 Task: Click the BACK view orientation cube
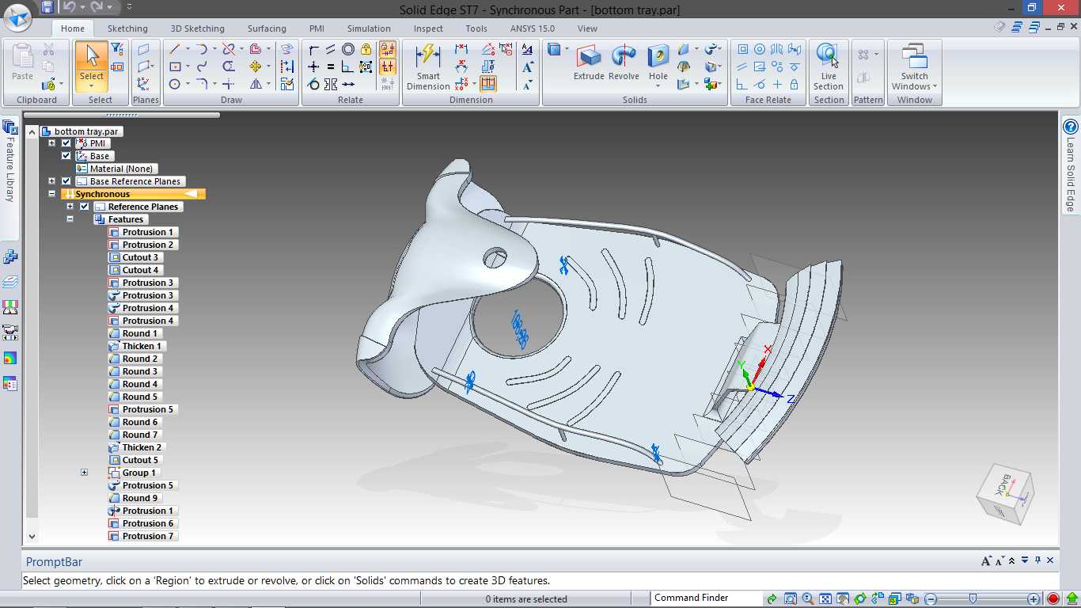[x=1004, y=493]
